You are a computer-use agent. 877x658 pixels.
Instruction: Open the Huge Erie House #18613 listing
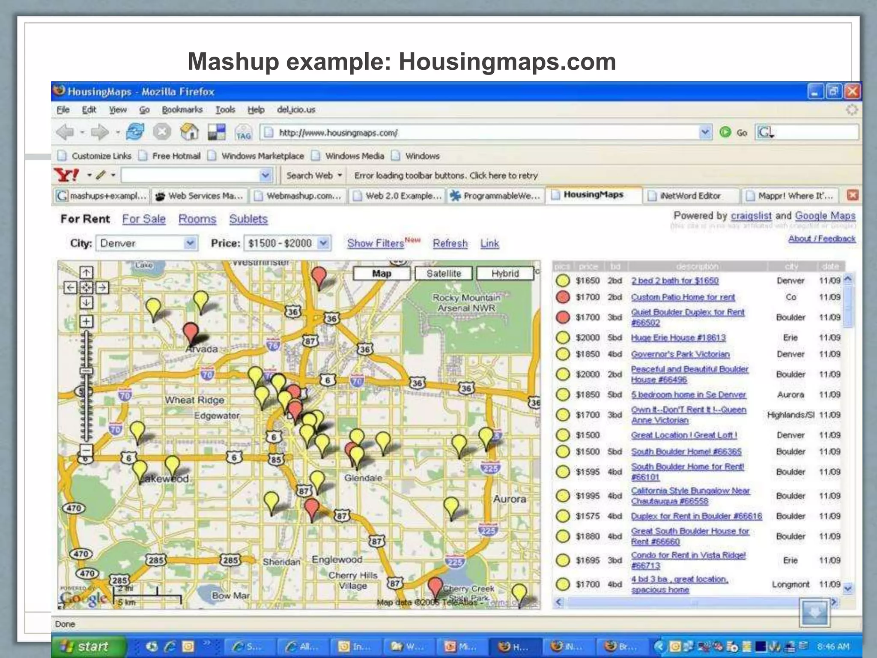coord(678,338)
